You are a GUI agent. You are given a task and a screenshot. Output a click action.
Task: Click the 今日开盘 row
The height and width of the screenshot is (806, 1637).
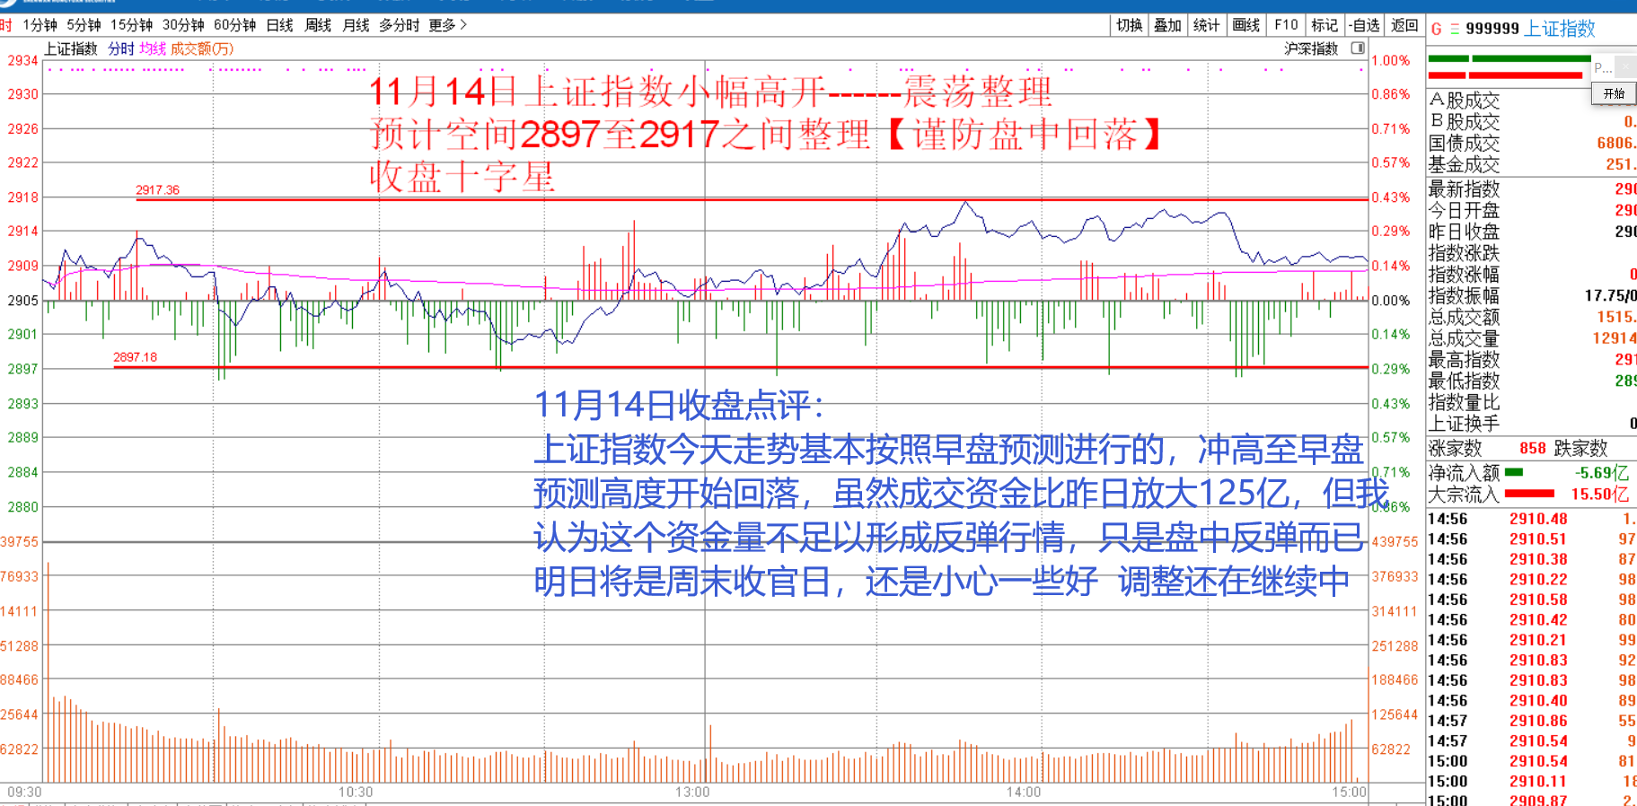[1532, 210]
